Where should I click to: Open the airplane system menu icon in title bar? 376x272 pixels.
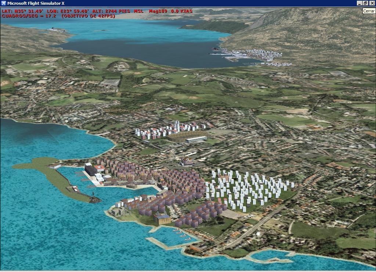point(3,3)
